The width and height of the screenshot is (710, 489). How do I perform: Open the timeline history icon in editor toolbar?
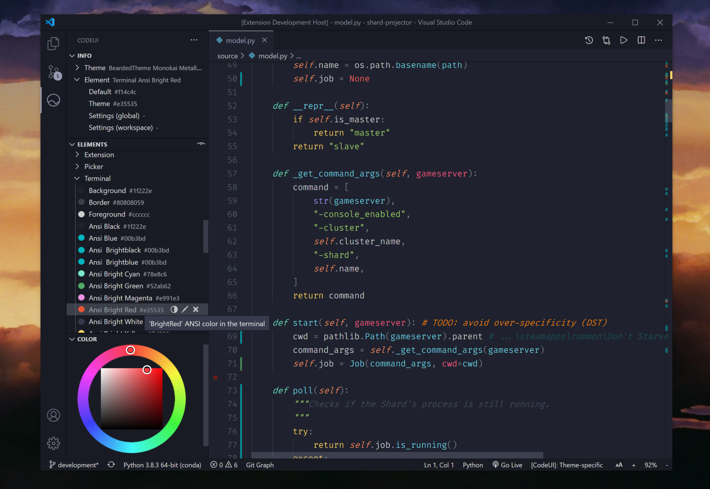(x=589, y=41)
